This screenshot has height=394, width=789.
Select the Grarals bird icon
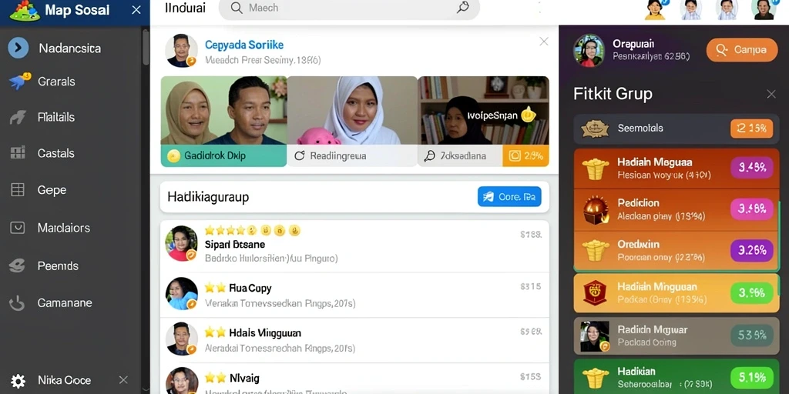[19, 82]
